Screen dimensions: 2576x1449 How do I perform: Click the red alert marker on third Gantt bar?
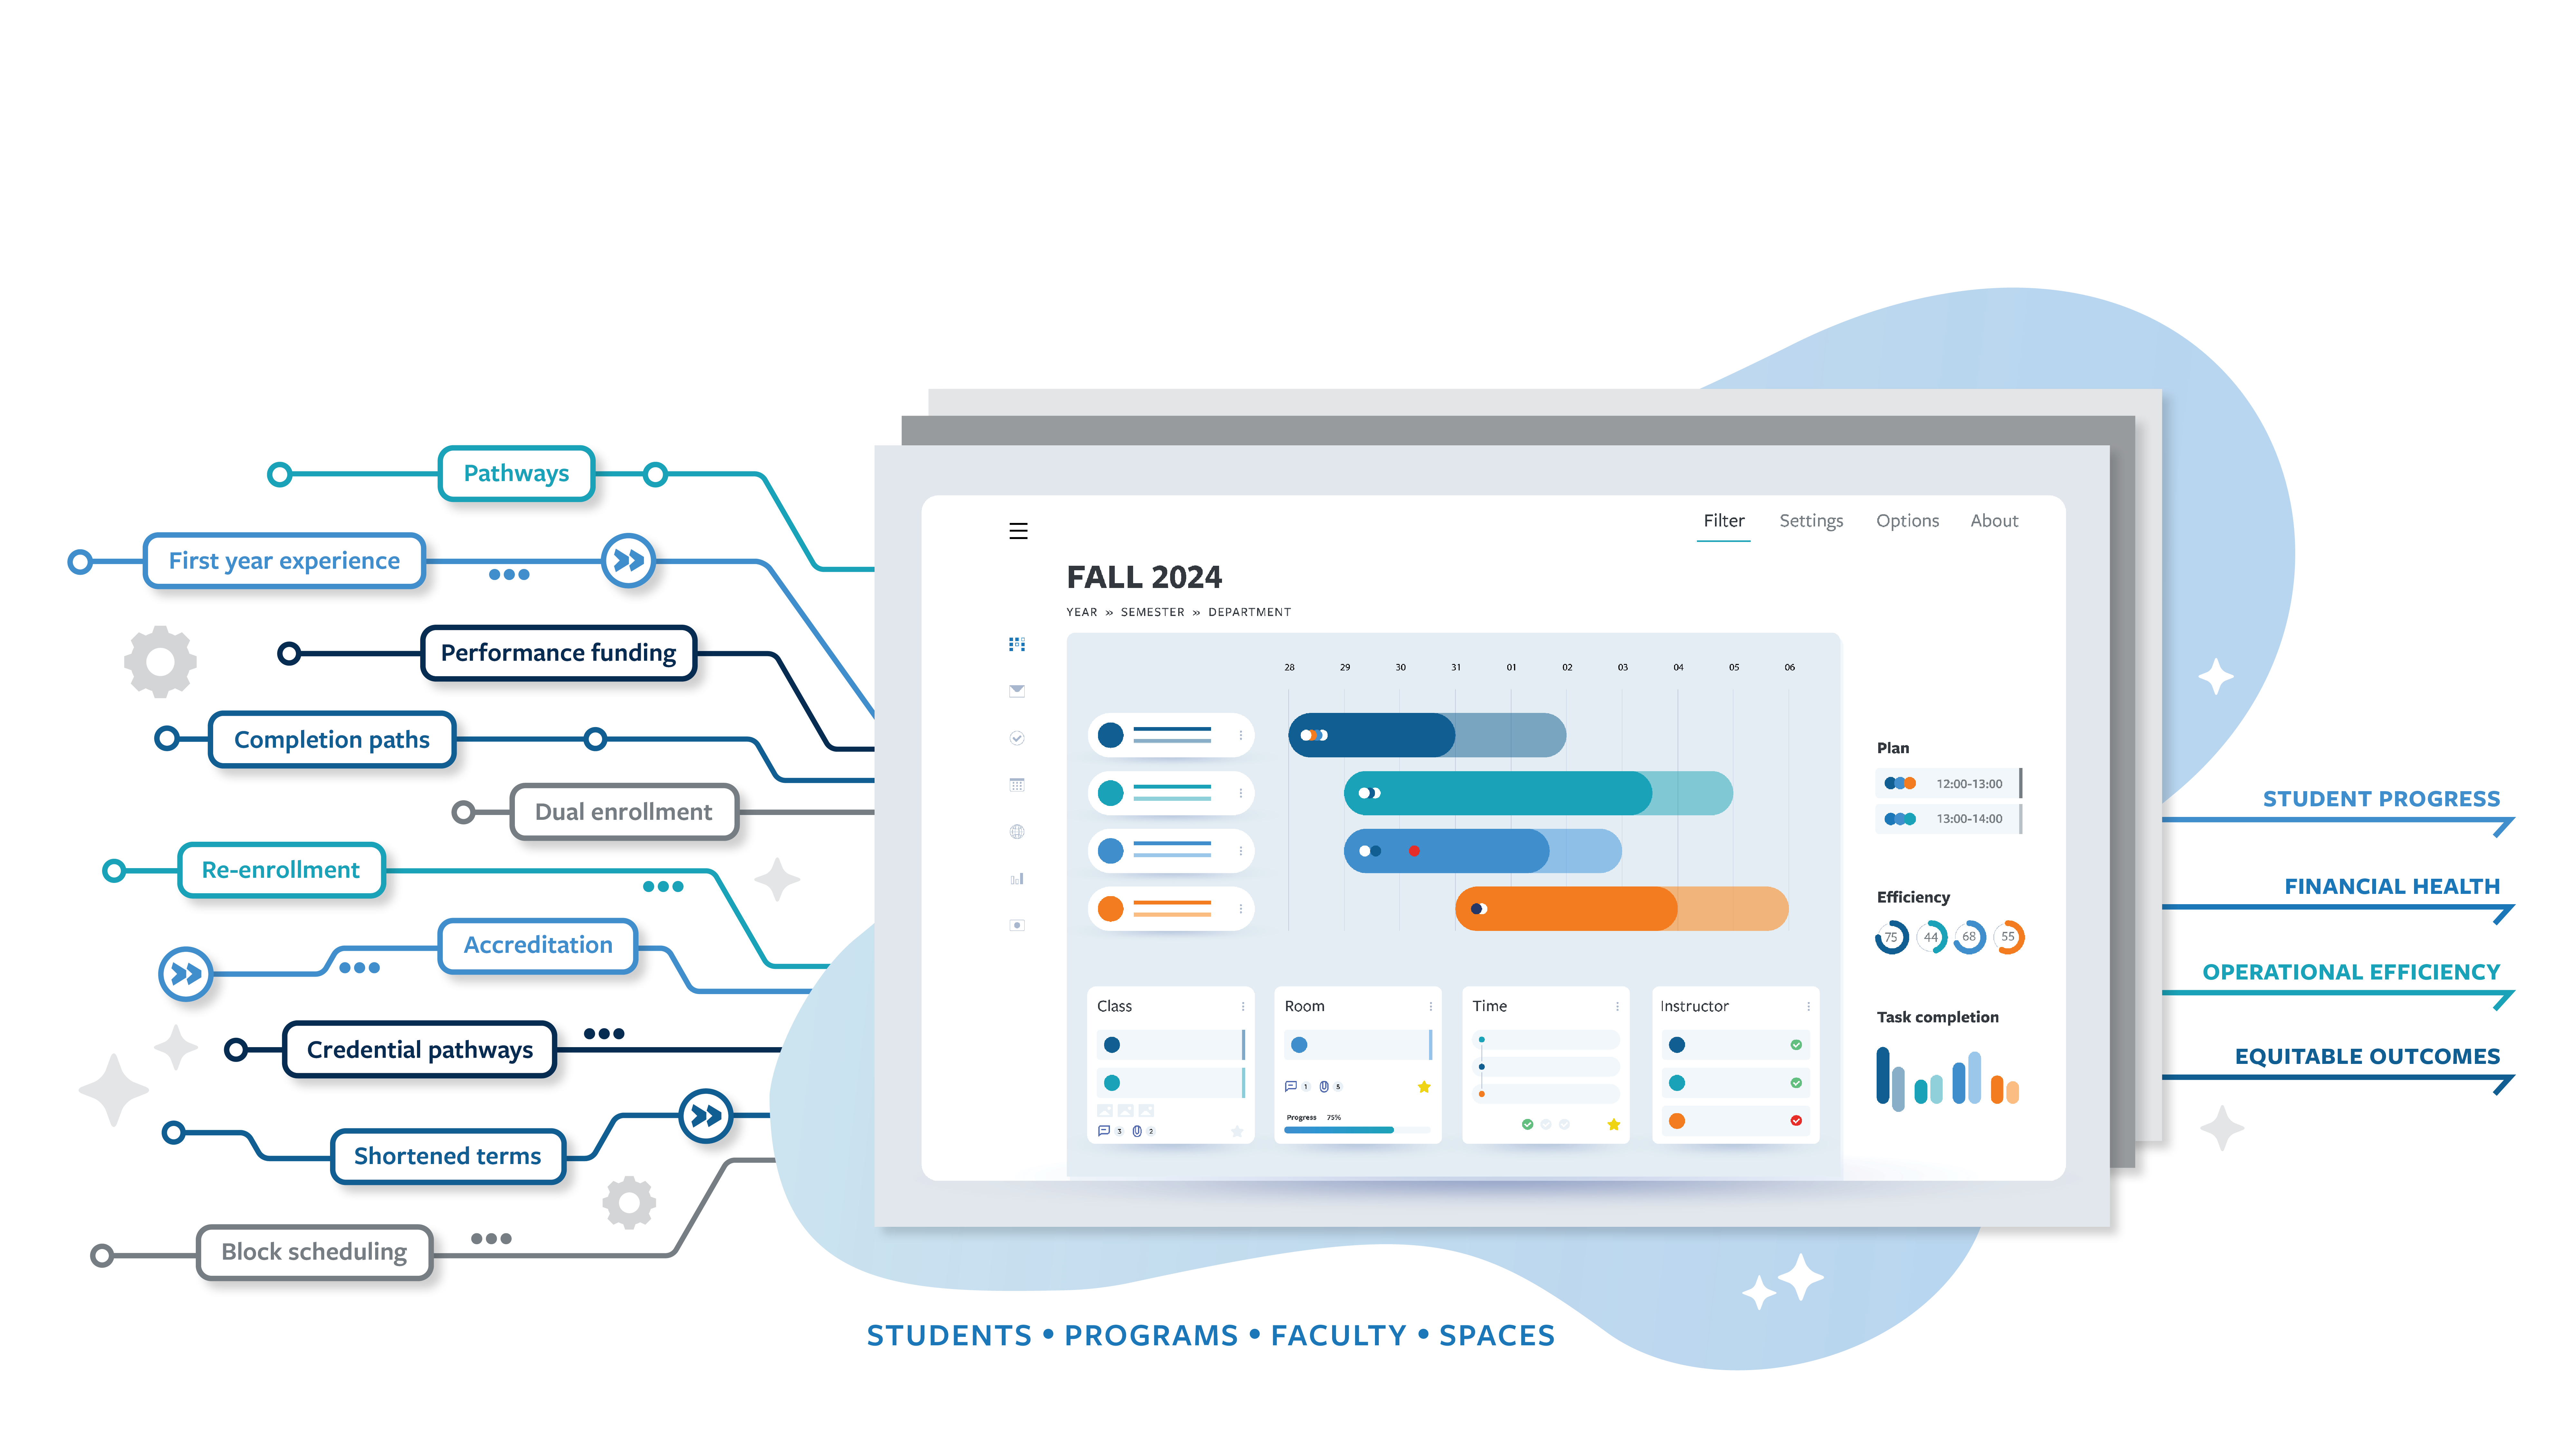click(x=1416, y=849)
